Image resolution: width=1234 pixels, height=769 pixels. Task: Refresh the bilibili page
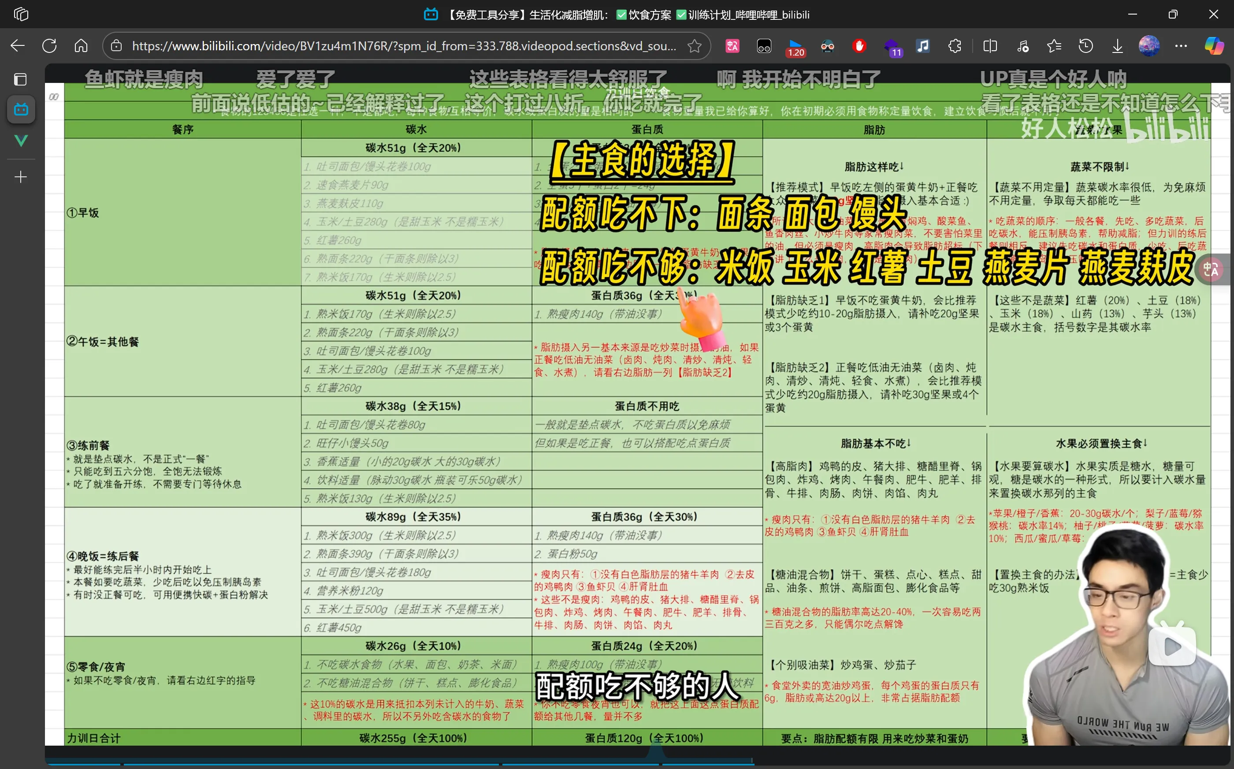pos(49,46)
